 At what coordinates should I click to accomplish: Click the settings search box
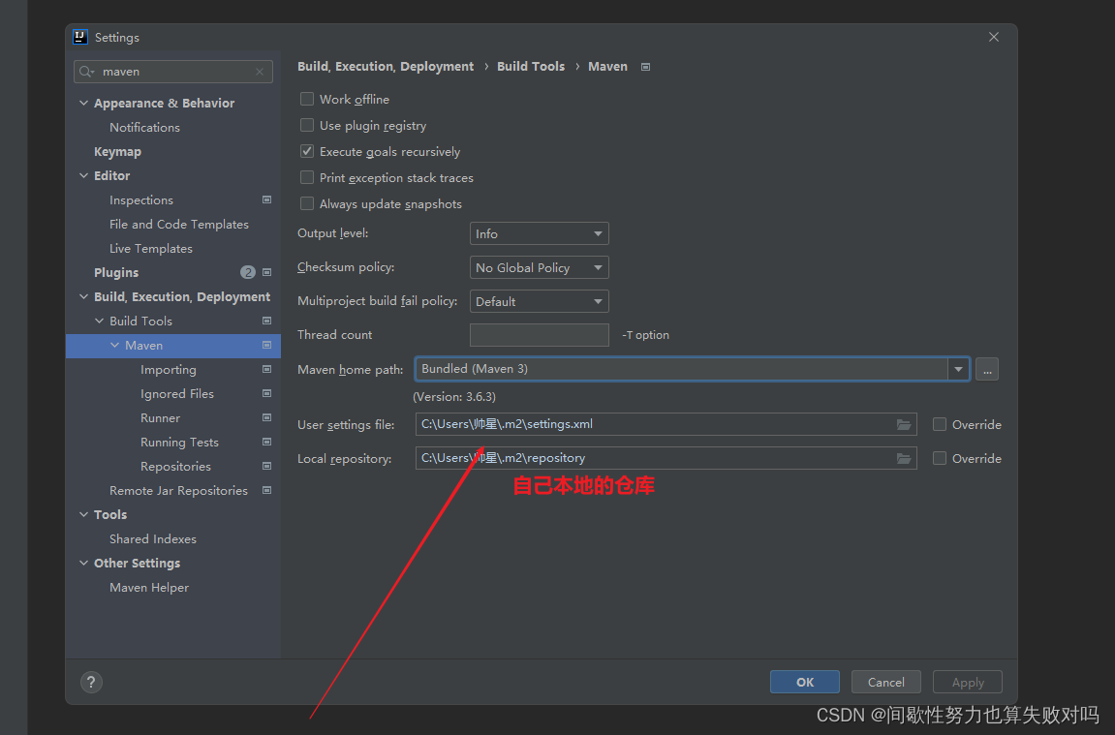click(172, 72)
